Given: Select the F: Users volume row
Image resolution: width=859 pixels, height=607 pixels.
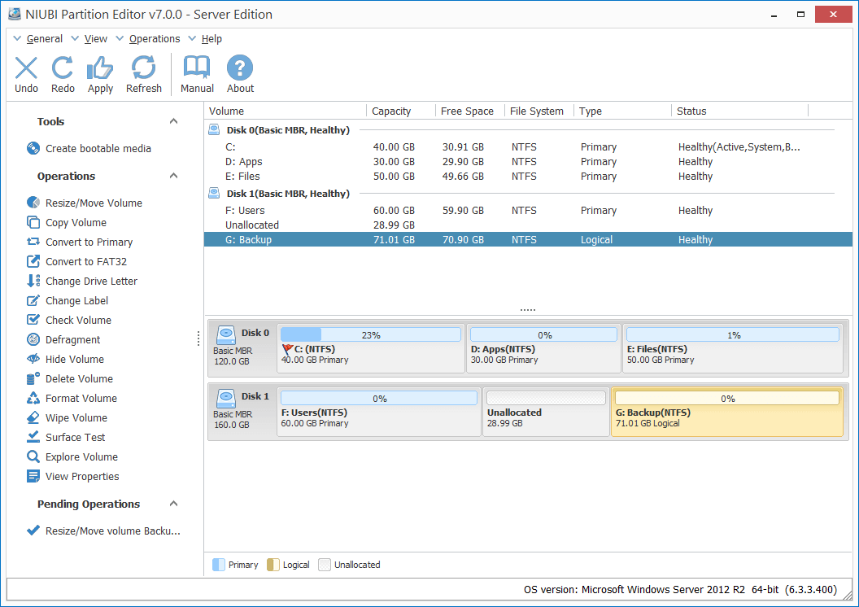Looking at the screenshot, I should (528, 211).
